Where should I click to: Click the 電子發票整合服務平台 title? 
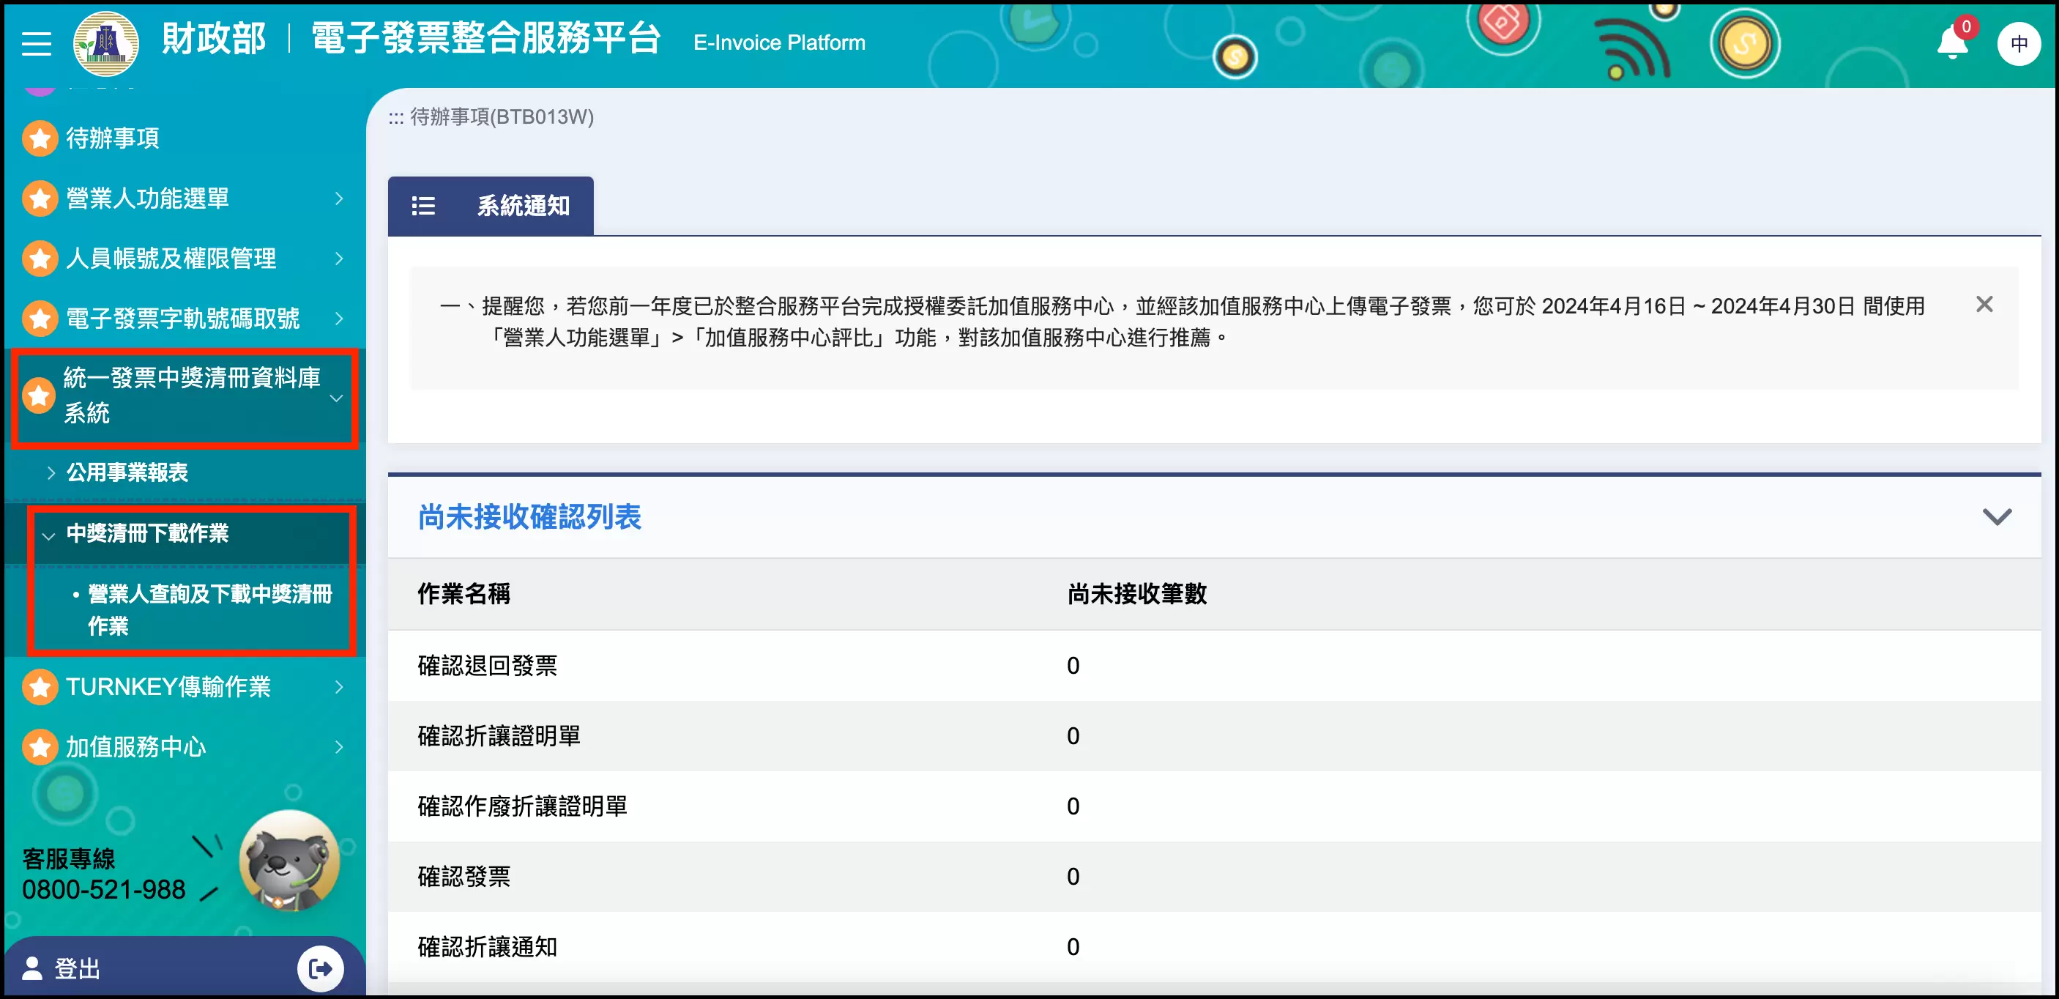[x=486, y=38]
